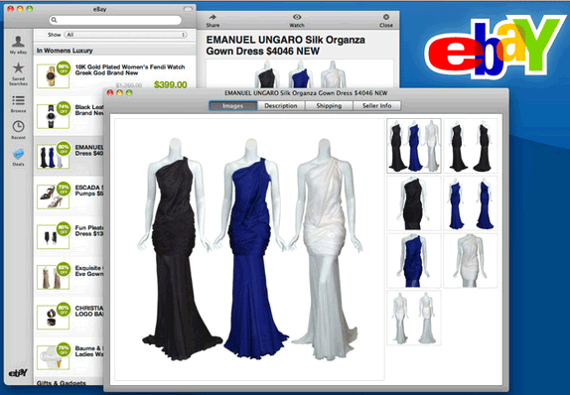Select thumbnail of two blue dresses
Viewport: 570px width, 395px height.
(x=471, y=203)
